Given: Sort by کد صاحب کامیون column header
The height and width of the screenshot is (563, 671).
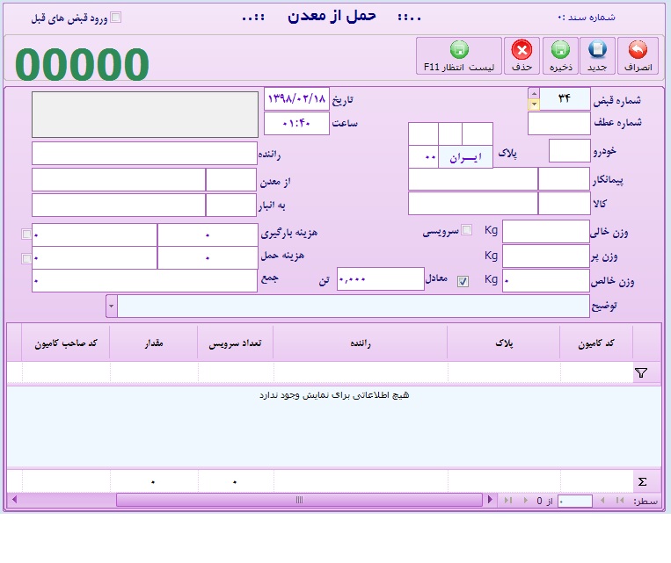Looking at the screenshot, I should [x=65, y=343].
